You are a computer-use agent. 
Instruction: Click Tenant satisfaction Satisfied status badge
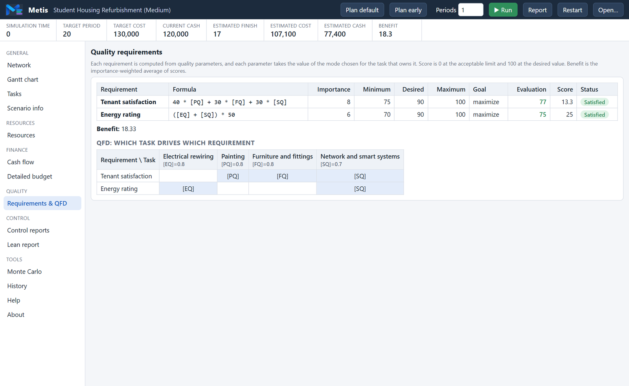point(594,102)
